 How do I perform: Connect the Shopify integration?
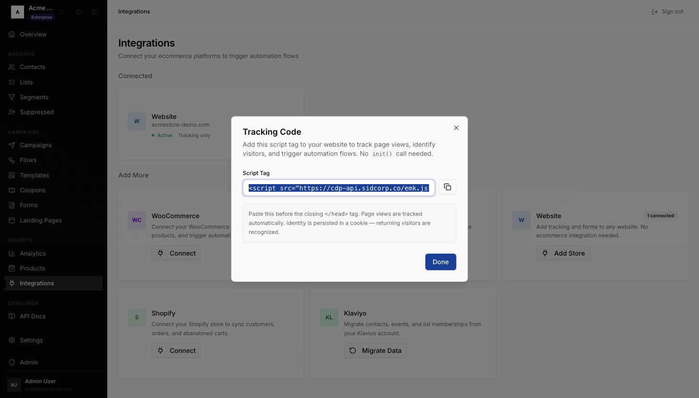pyautogui.click(x=176, y=351)
